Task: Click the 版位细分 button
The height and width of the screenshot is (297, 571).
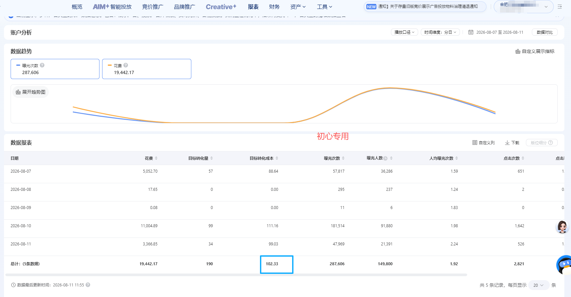Action: (541, 143)
